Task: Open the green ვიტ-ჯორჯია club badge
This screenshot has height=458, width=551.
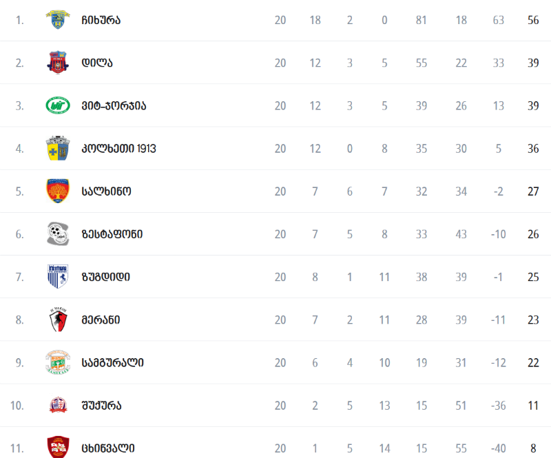Action: 58,105
